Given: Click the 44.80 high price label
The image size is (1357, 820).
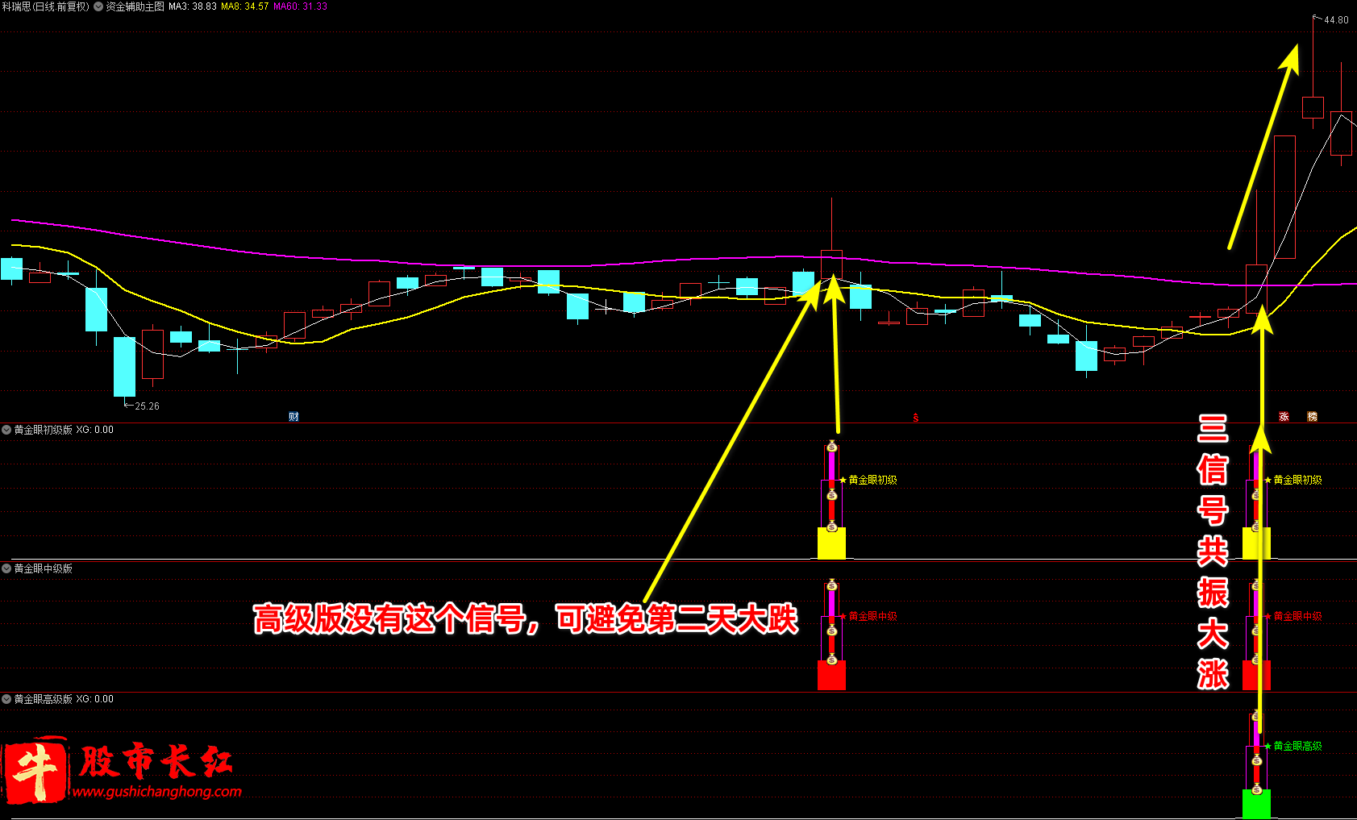Looking at the screenshot, I should click(1336, 20).
